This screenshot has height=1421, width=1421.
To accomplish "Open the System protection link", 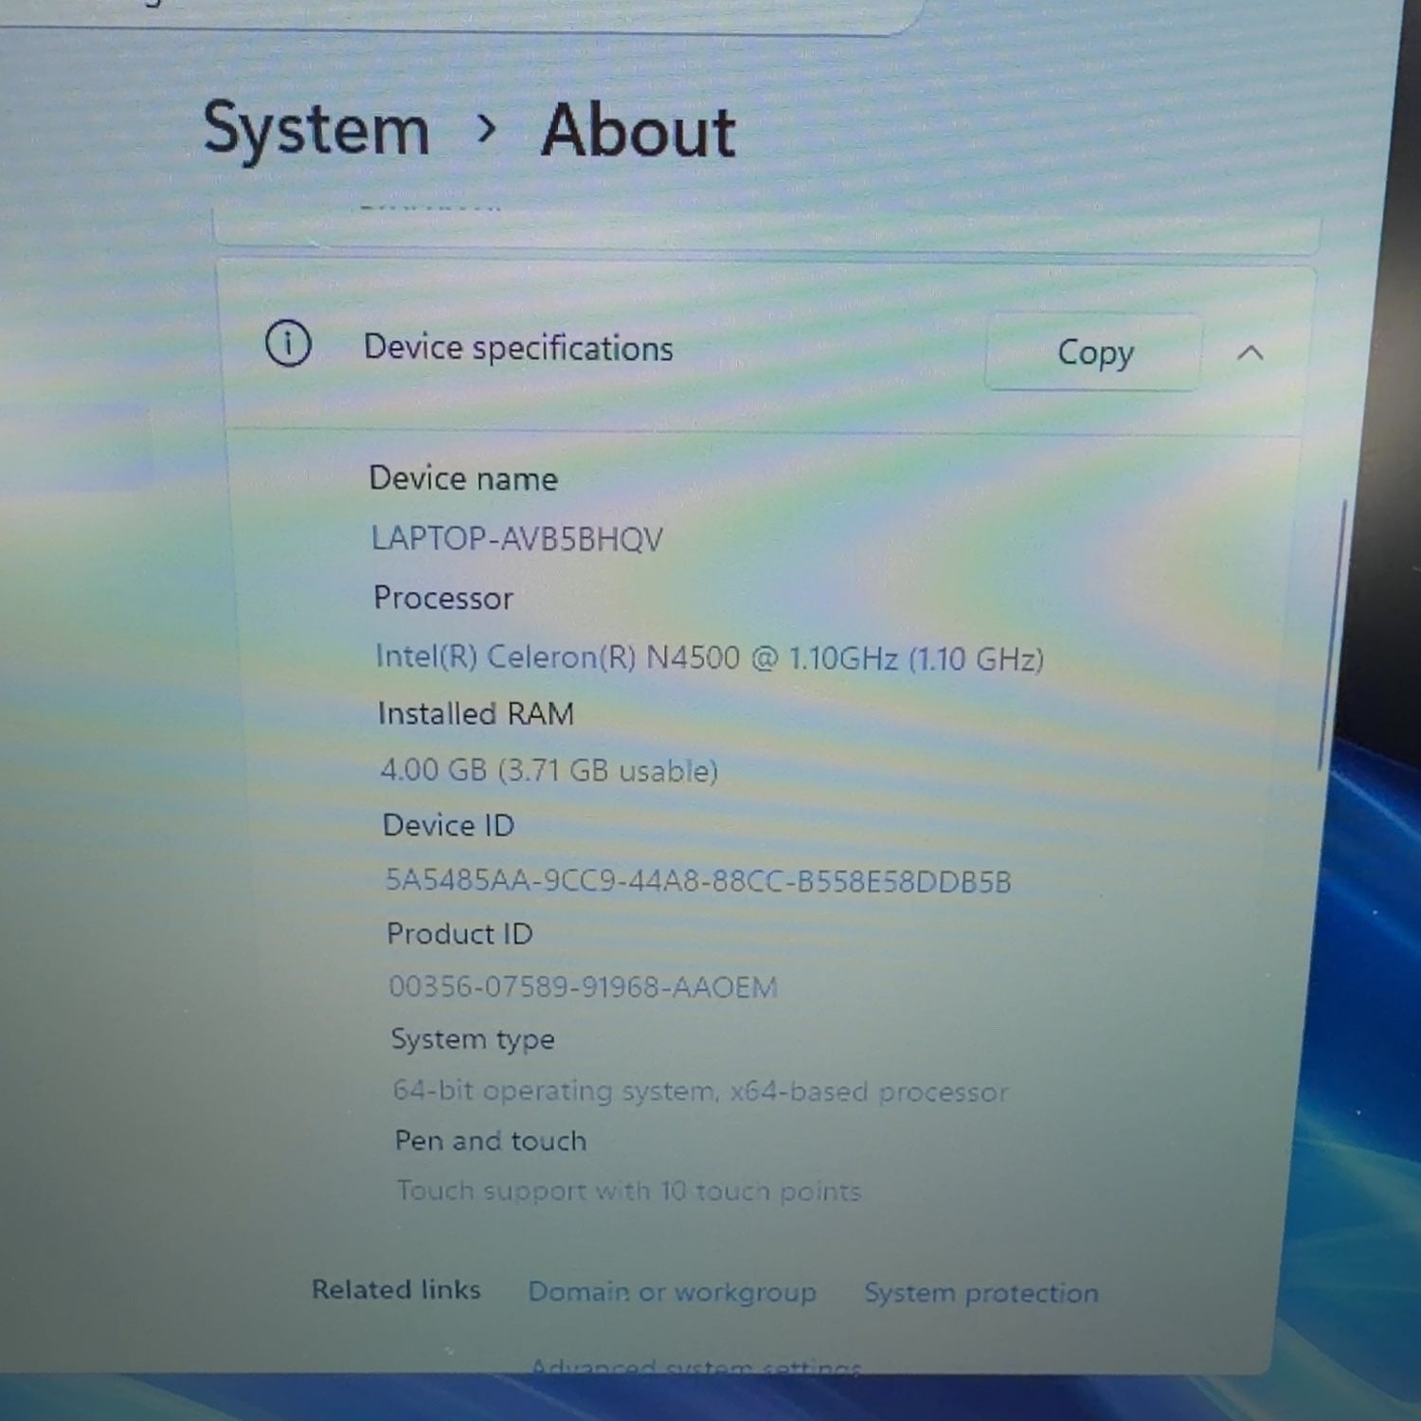I will click(x=980, y=1293).
